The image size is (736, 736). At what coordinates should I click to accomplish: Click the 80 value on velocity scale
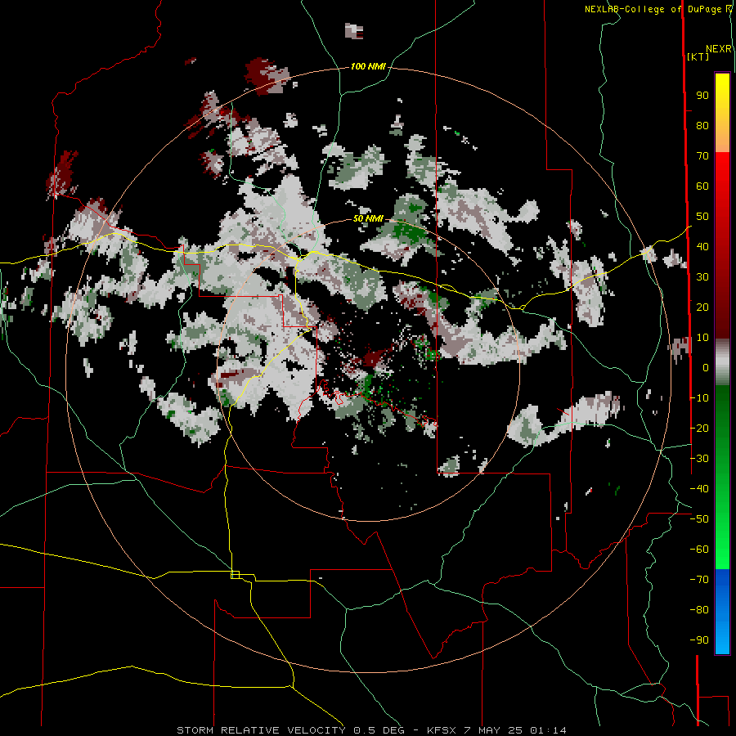(702, 126)
